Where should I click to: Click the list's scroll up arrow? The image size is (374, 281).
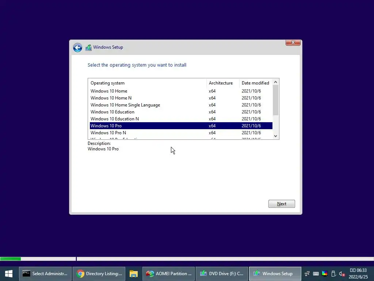(275, 82)
